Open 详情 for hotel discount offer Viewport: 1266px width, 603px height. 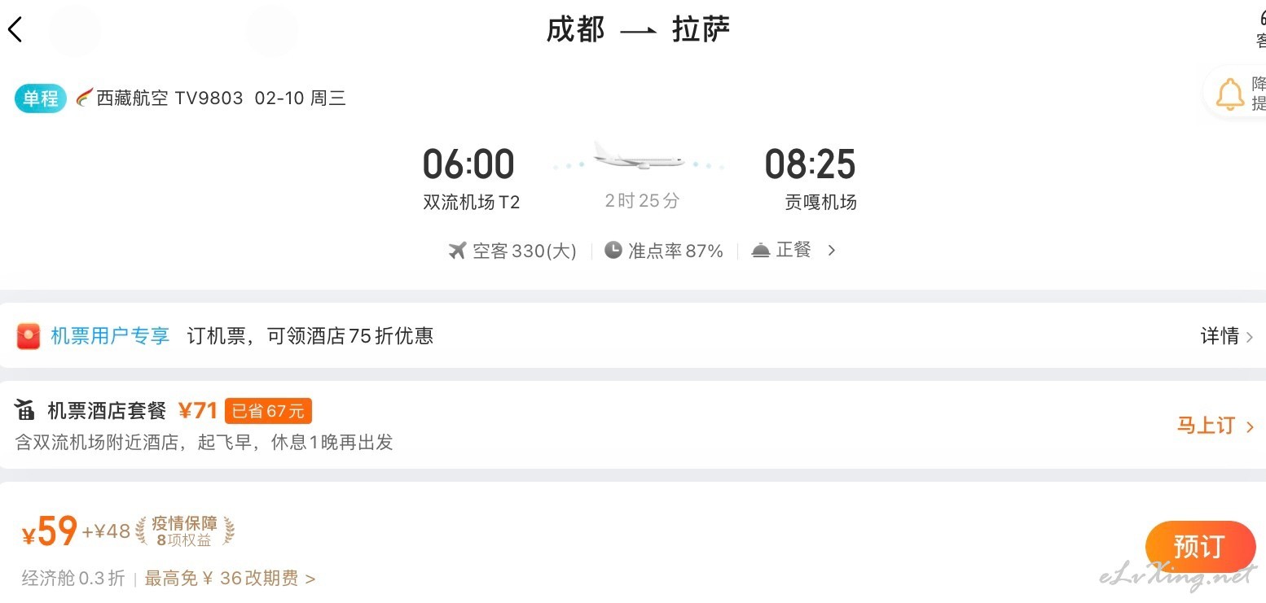[1226, 336]
